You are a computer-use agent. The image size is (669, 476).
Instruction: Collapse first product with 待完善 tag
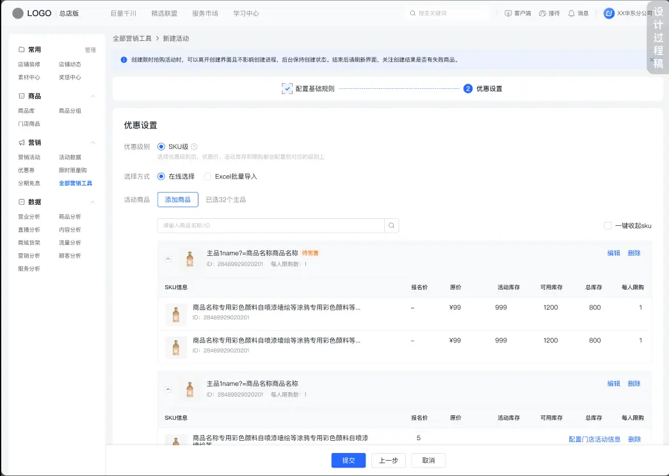pyautogui.click(x=168, y=259)
